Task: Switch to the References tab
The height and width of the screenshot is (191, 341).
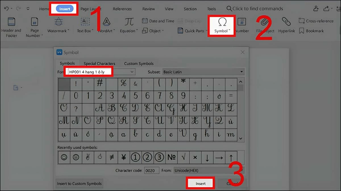Action: [x=122, y=9]
